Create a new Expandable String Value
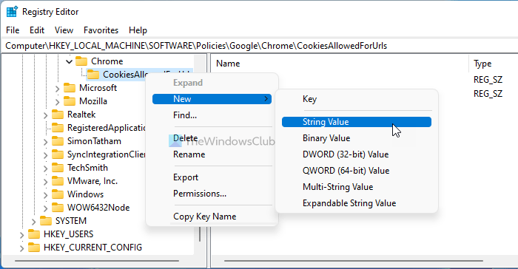Viewport: 518px width, 269px height. tap(357, 203)
